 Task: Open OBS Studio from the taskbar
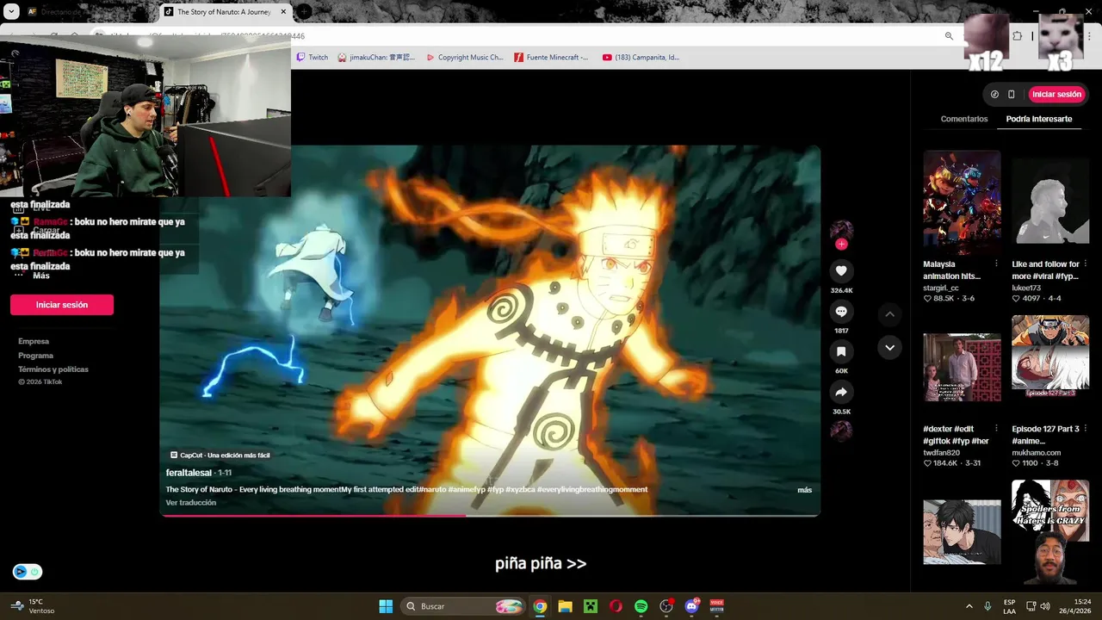(666, 606)
